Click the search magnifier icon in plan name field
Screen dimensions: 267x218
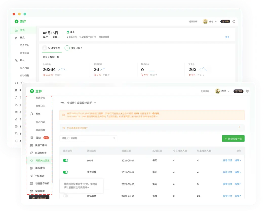114,138
